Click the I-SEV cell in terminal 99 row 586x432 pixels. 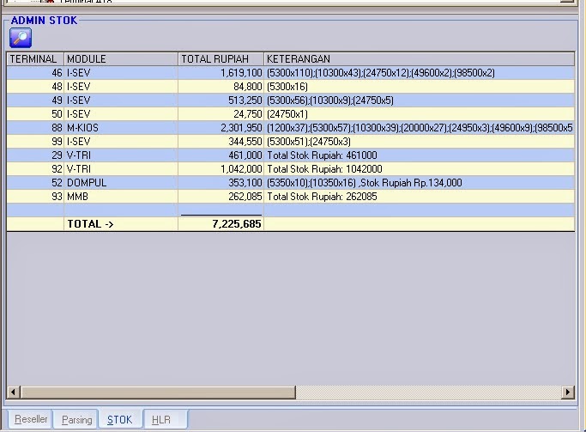[x=121, y=142]
